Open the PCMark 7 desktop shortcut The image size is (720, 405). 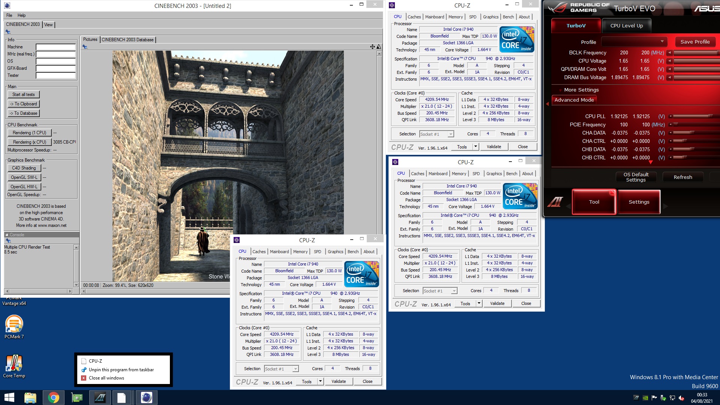tap(14, 327)
